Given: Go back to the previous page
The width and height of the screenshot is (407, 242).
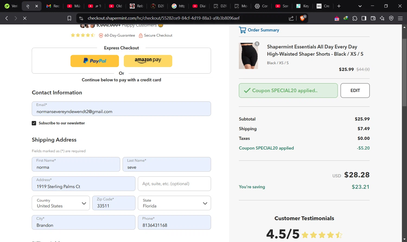Looking at the screenshot, I should [7, 18].
